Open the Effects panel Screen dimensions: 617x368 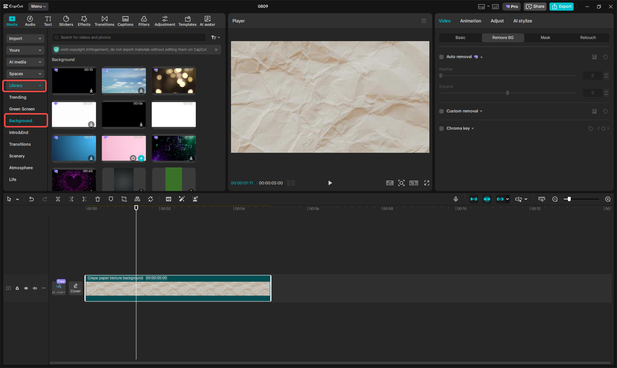[x=84, y=21]
